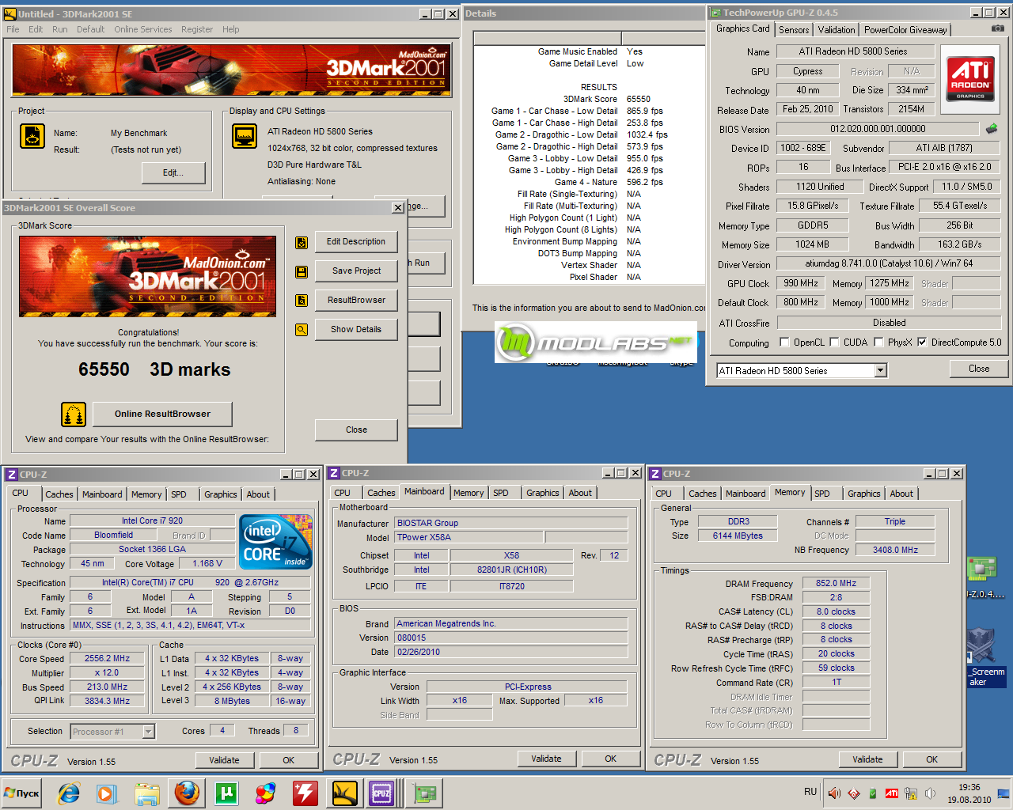1013x810 pixels.
Task: Click the Save Project button
Action: 356,271
